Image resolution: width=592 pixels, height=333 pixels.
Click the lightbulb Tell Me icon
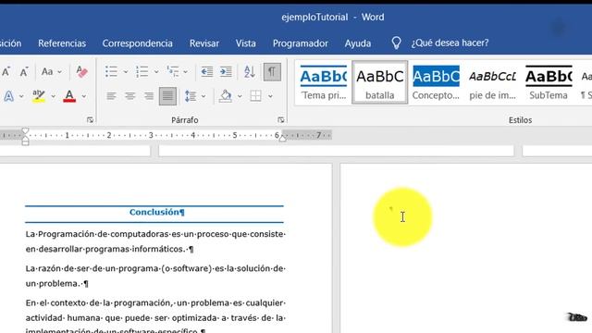pos(396,43)
